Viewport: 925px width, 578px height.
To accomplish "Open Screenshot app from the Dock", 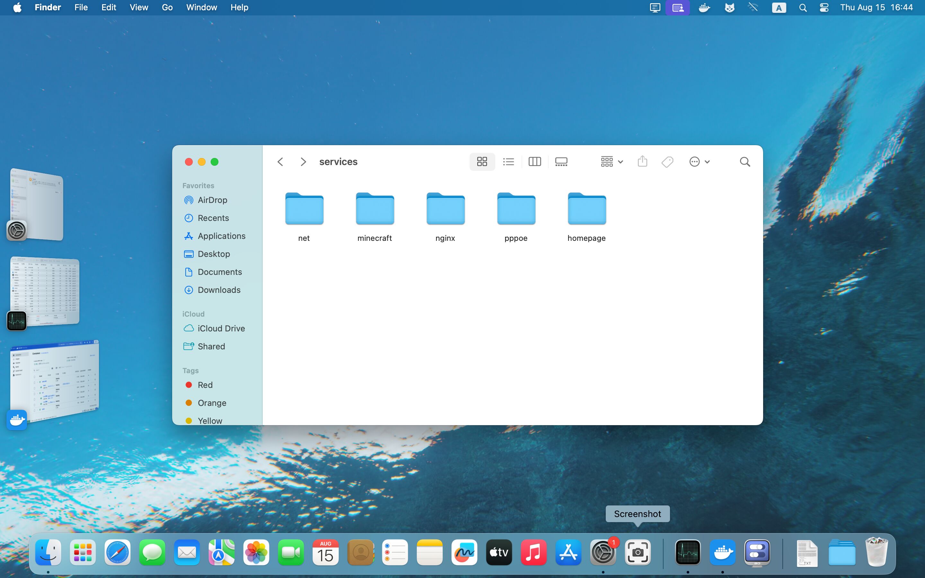I will click(638, 552).
